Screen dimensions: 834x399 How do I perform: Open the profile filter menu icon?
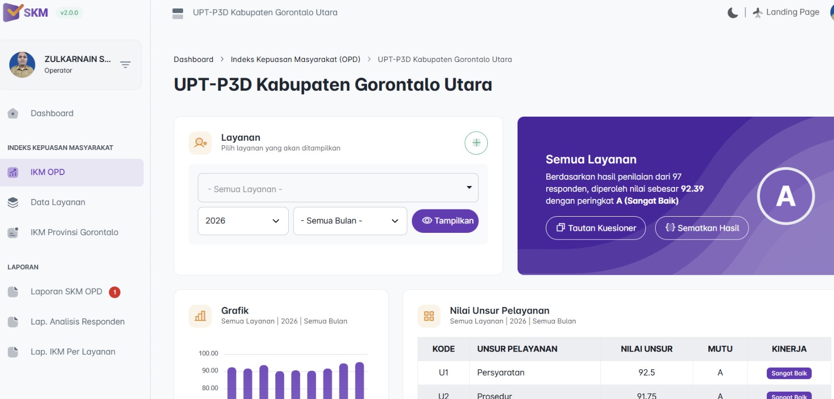(126, 65)
